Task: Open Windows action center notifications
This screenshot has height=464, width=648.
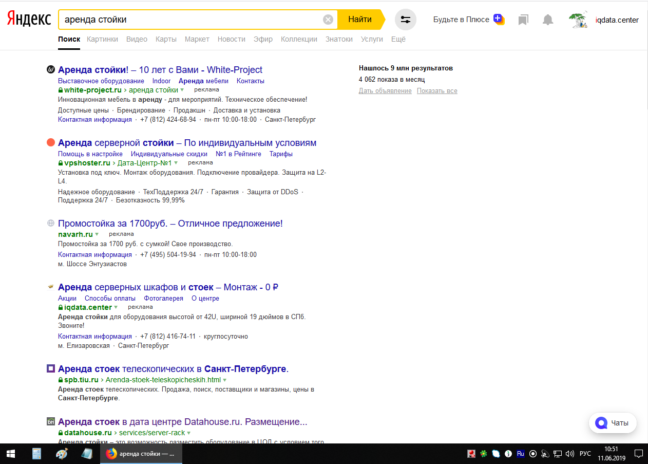Action: [638, 454]
